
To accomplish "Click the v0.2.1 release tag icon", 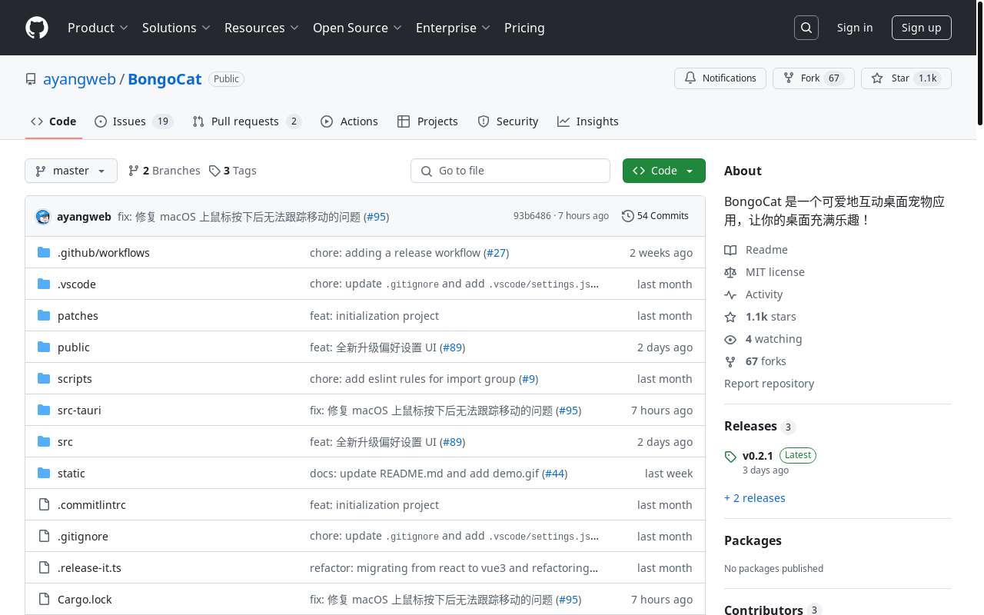I will pos(730,457).
